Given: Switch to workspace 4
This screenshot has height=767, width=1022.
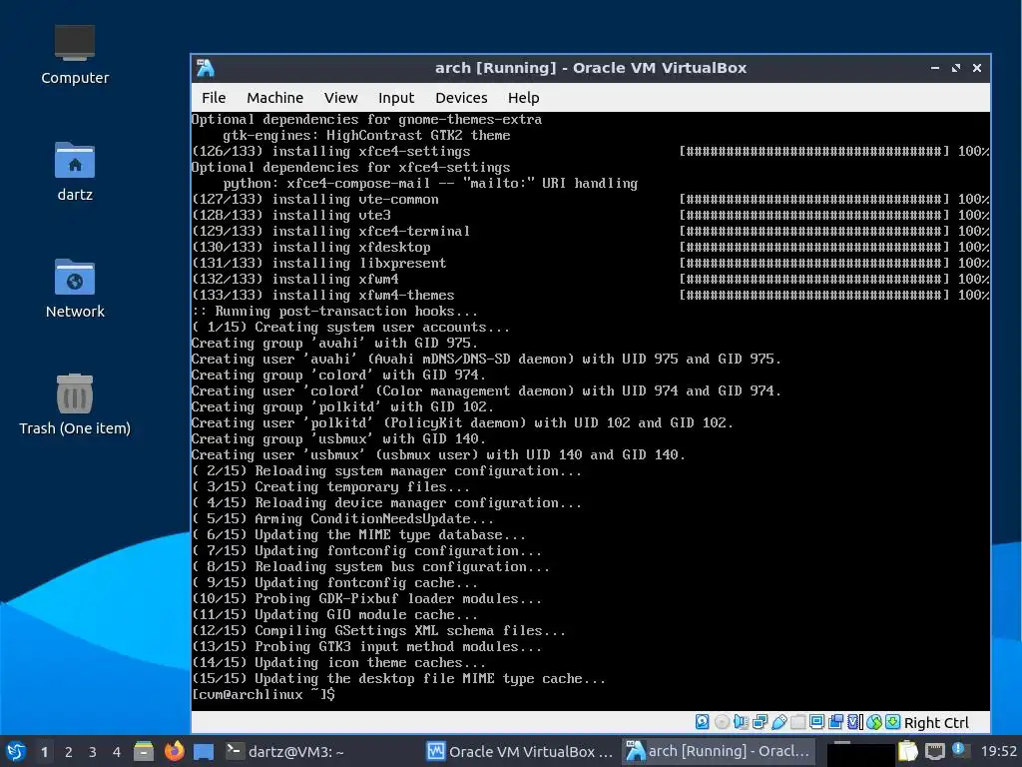Looking at the screenshot, I should click(x=117, y=752).
